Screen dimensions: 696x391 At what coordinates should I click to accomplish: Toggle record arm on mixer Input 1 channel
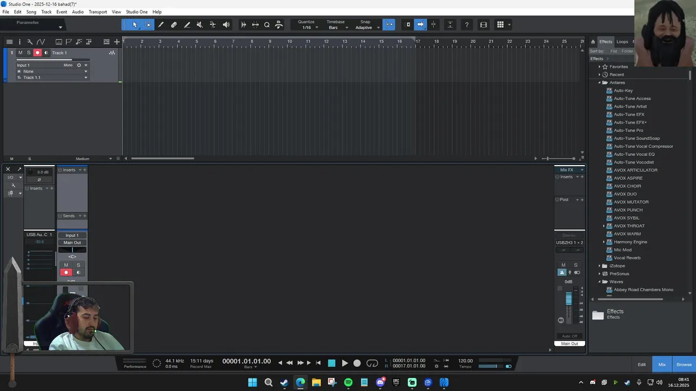(x=66, y=273)
